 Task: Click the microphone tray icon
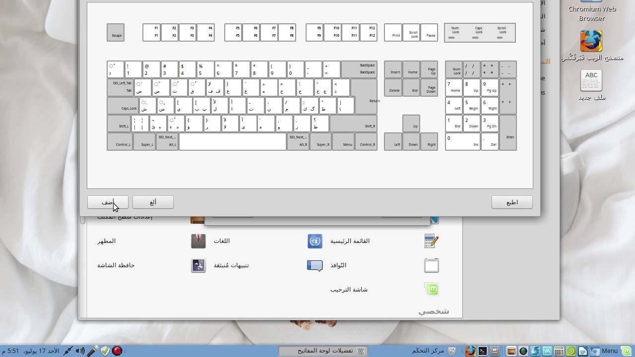click(x=92, y=351)
